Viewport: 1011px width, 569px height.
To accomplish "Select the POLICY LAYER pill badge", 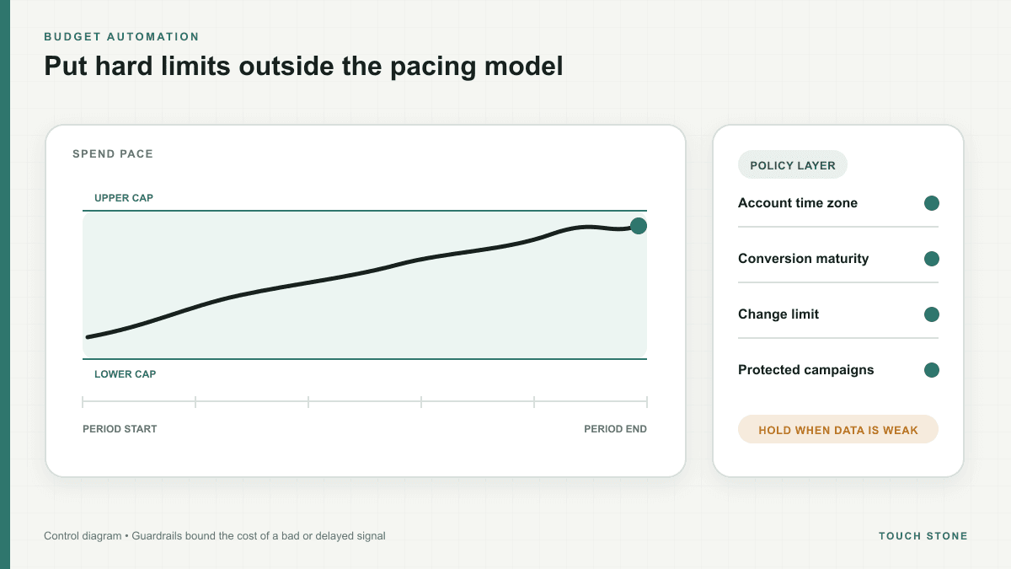I will [x=793, y=165].
